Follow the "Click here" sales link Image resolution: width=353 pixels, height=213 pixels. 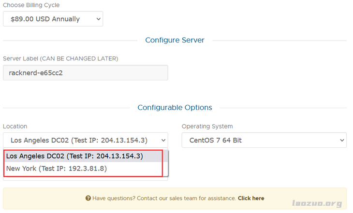click(x=251, y=198)
